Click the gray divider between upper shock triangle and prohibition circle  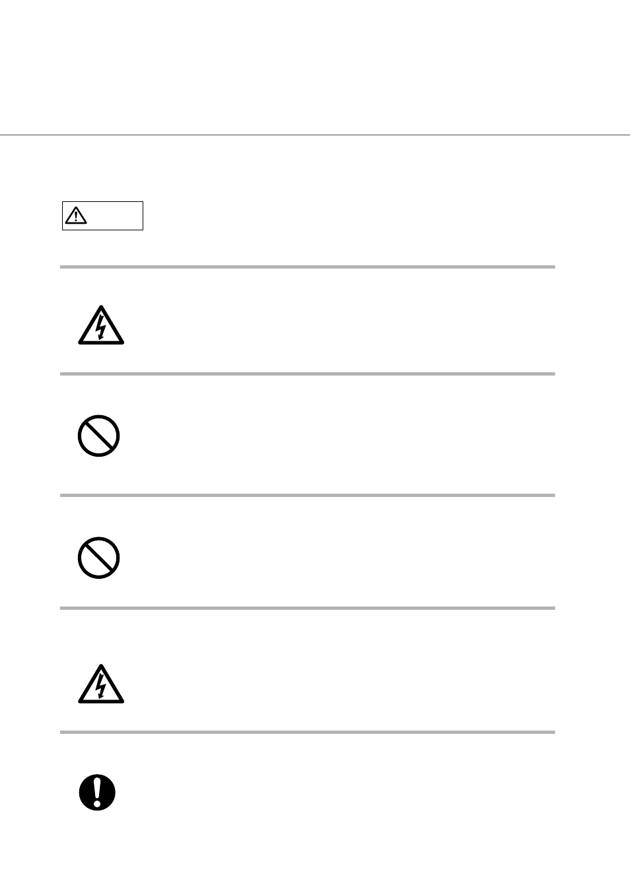[308, 374]
